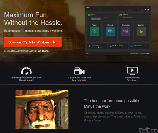Screen dimensions: 158x133
Task: Switch to Replay Videos tab in Raptr app
Action: (x=127, y=10)
